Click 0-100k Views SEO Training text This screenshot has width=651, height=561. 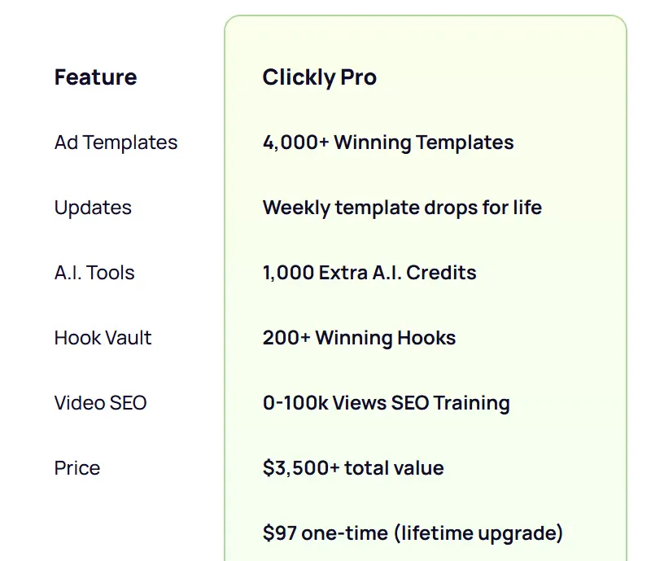[x=386, y=403]
